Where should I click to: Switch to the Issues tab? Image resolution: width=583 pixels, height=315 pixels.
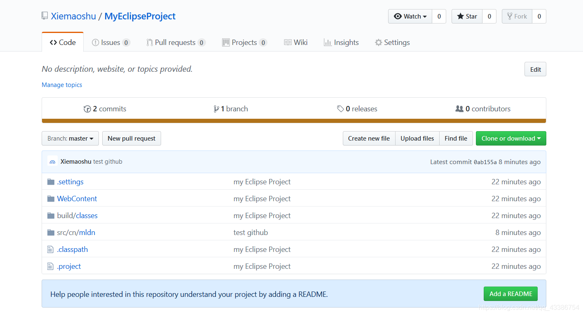pyautogui.click(x=111, y=42)
